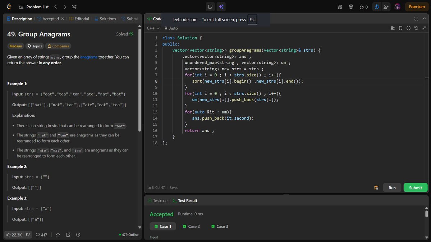Click the description panel scrollbar
Screen dimensions: 431x242
[139, 80]
